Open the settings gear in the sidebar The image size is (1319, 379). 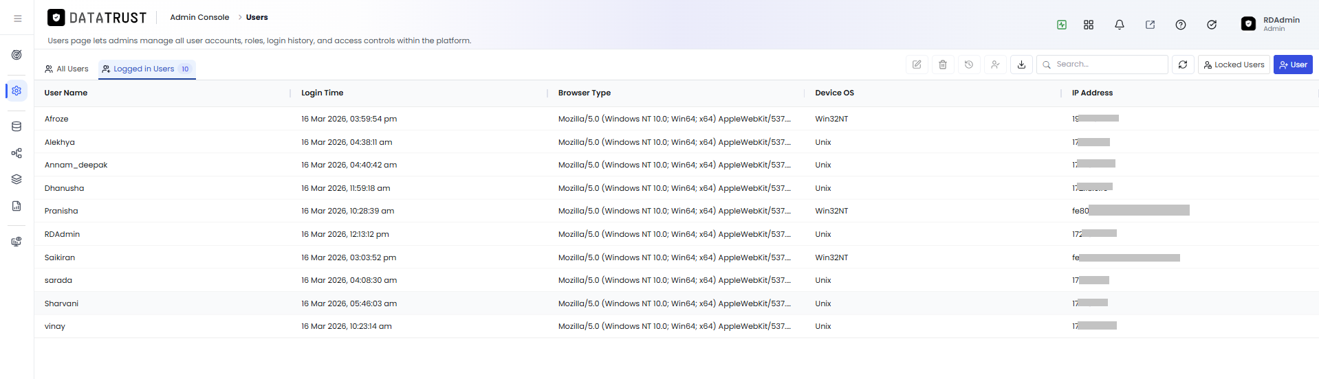(x=17, y=91)
